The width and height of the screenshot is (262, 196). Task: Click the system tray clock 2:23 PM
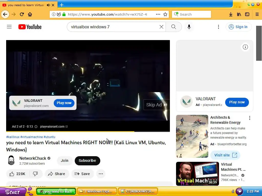click(253, 191)
